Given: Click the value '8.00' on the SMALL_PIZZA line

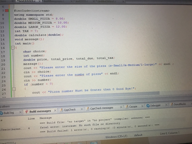Looking at the screenshot, I should point(60,18).
